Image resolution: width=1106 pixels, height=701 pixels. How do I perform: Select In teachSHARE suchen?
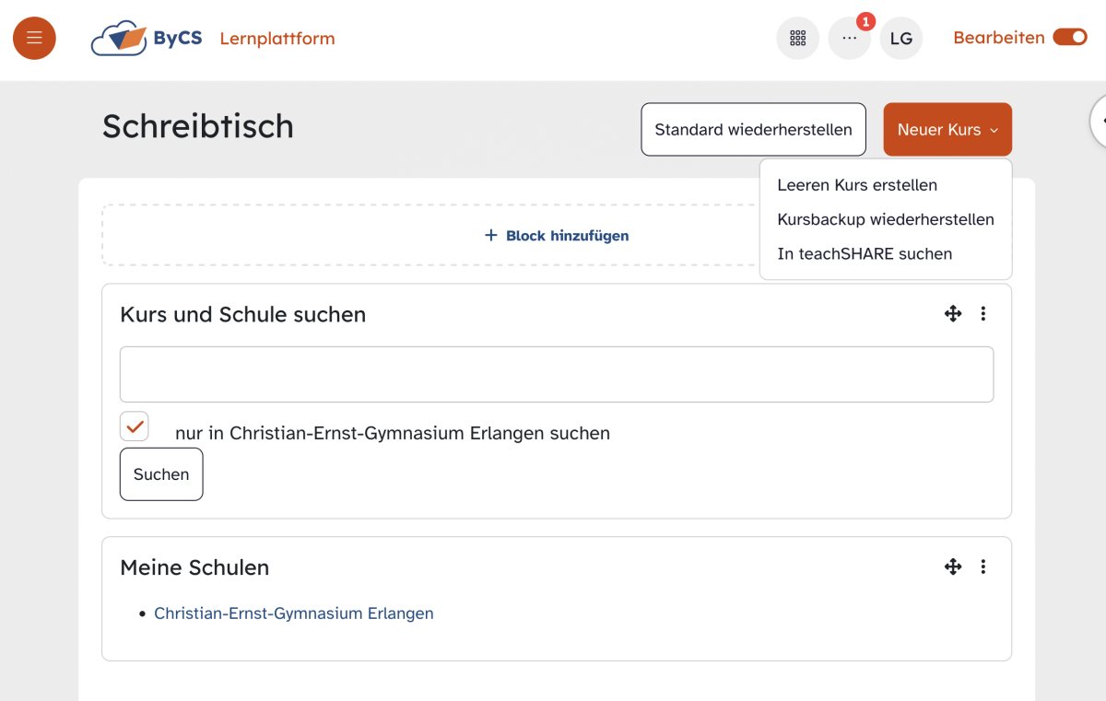point(865,253)
